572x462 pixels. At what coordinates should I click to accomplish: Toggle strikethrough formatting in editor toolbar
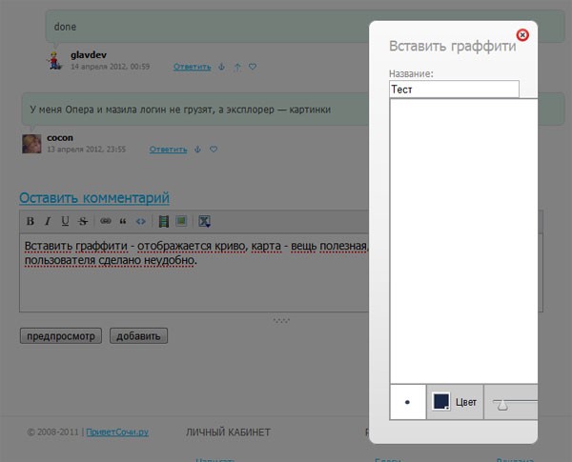point(83,222)
